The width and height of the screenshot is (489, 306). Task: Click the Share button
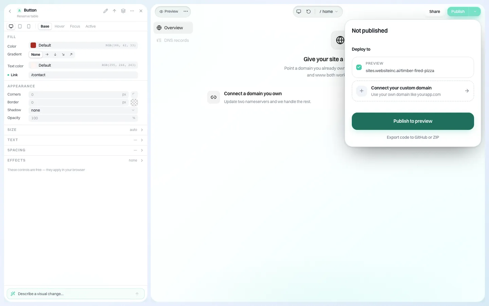pyautogui.click(x=435, y=12)
